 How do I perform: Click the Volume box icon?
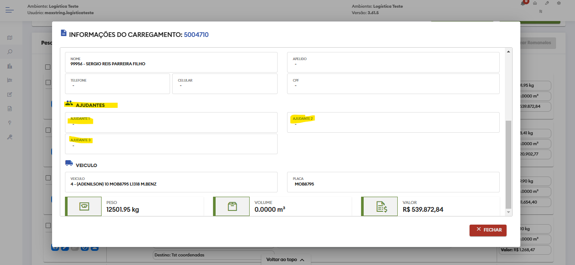(x=232, y=207)
